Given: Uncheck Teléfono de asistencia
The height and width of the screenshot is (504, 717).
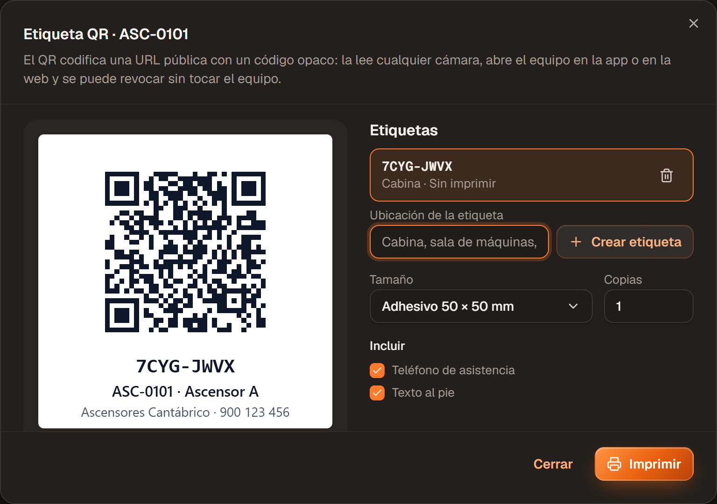Looking at the screenshot, I should [377, 371].
